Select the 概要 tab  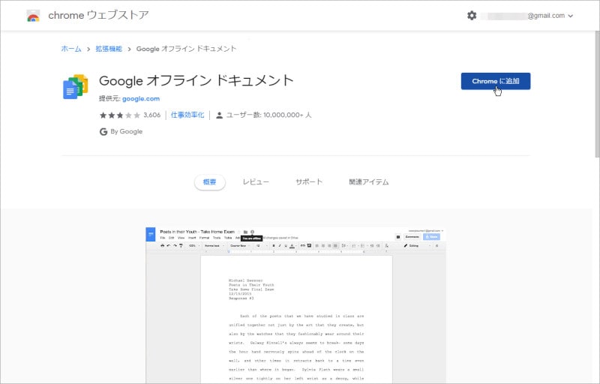[210, 182]
